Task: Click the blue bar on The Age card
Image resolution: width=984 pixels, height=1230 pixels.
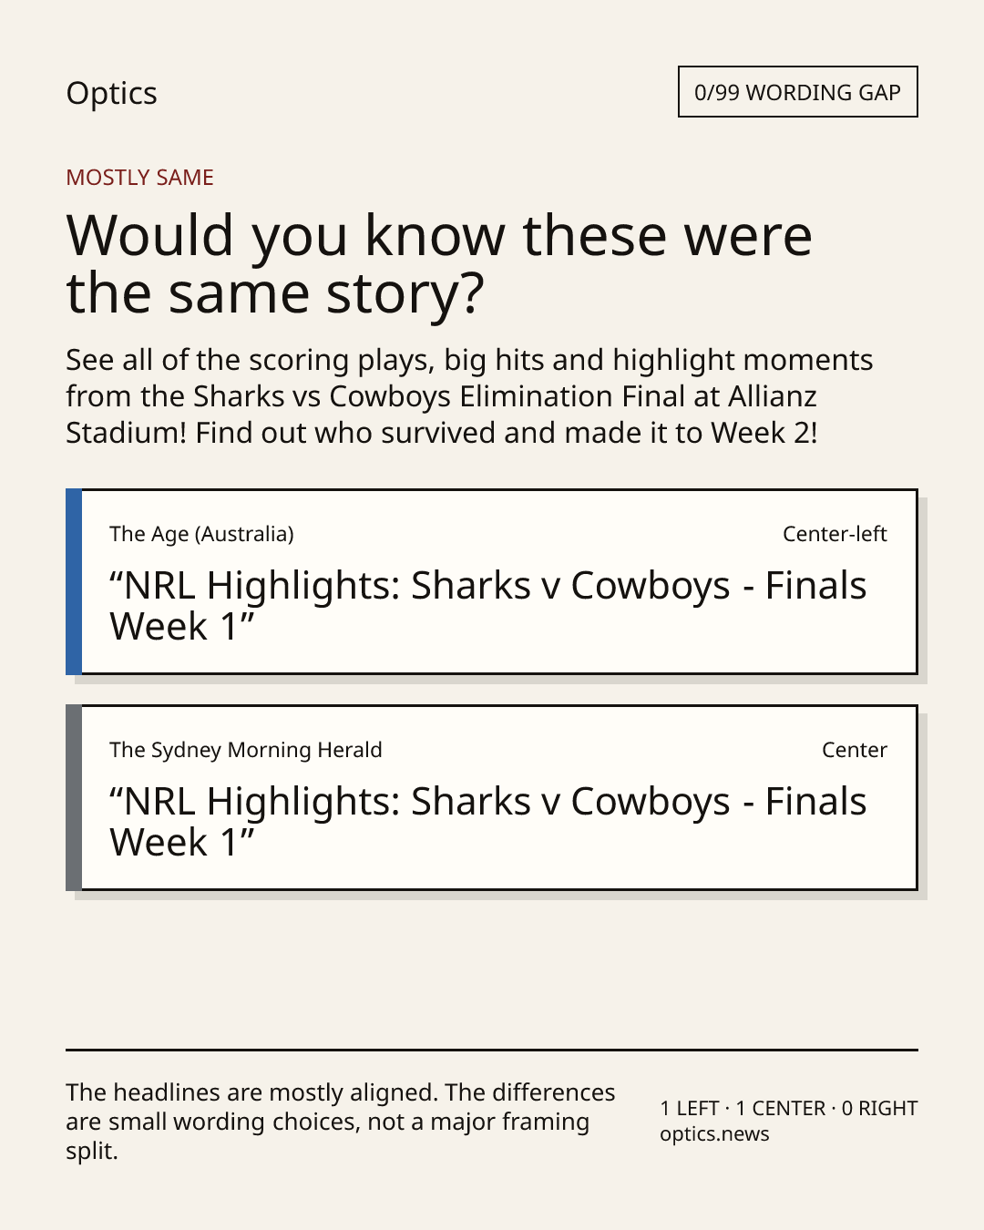Action: pyautogui.click(x=74, y=582)
